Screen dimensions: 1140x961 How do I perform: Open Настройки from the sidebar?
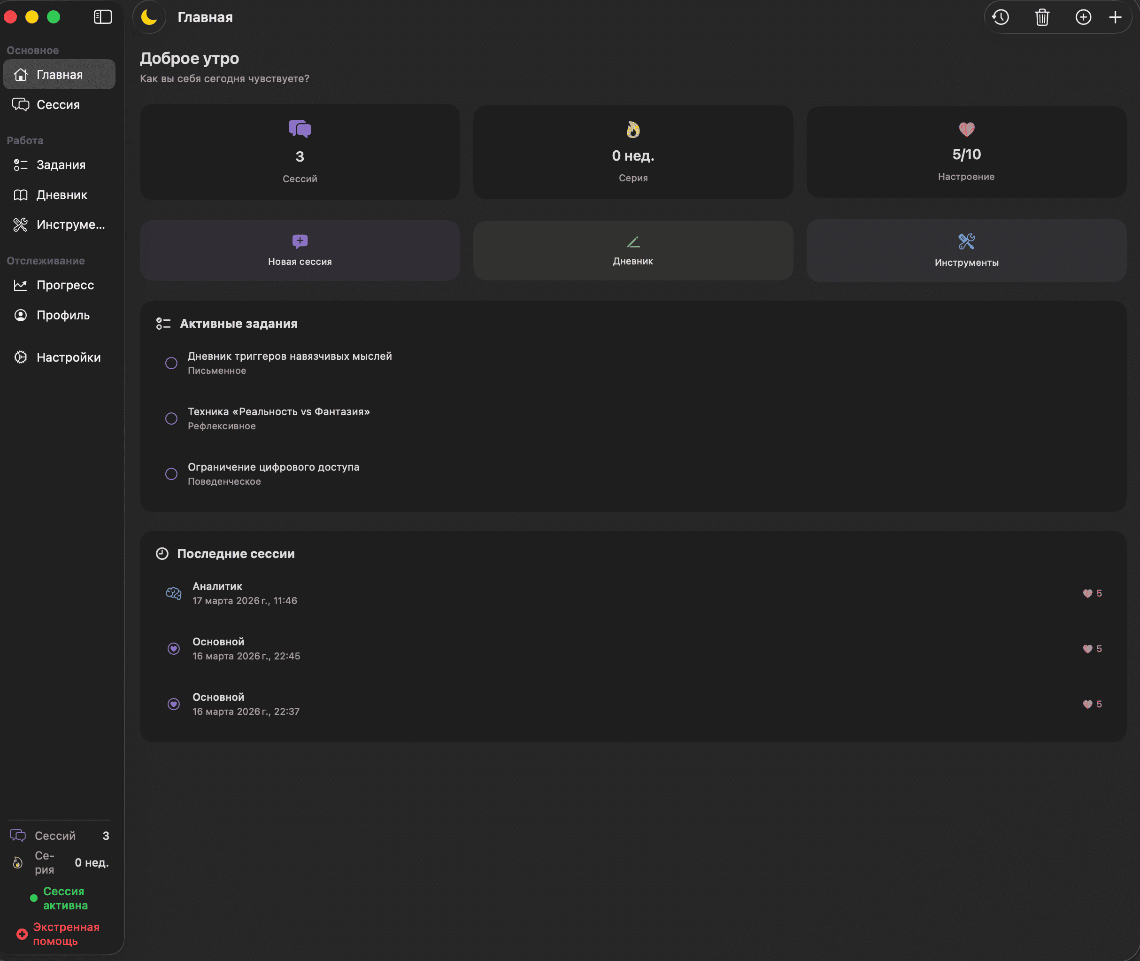tap(68, 357)
